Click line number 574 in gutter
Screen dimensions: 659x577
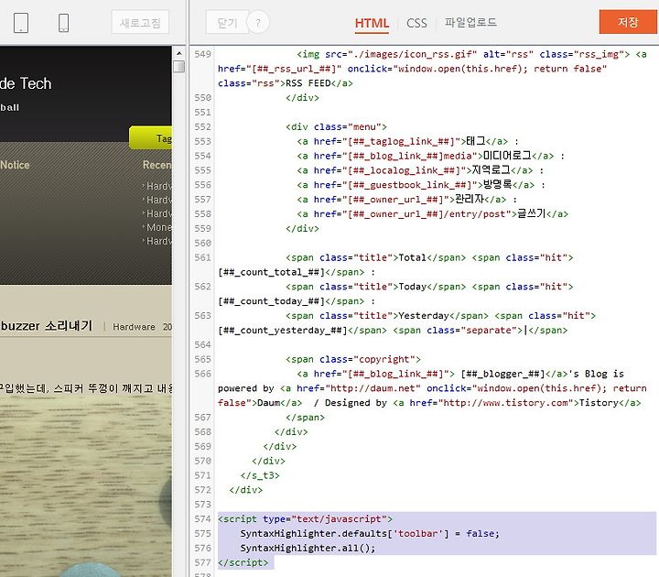coord(202,519)
